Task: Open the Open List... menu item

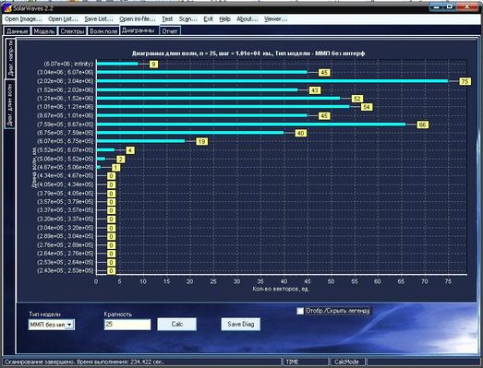Action: pyautogui.click(x=63, y=19)
